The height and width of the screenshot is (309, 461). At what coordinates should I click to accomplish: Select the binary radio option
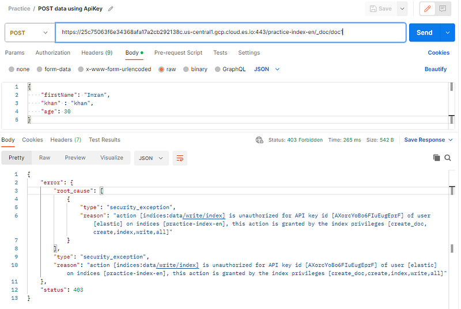coord(186,69)
